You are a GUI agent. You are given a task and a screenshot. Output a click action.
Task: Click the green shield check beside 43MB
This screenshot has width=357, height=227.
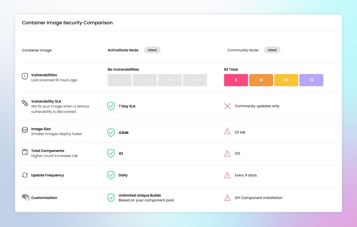coord(111,132)
